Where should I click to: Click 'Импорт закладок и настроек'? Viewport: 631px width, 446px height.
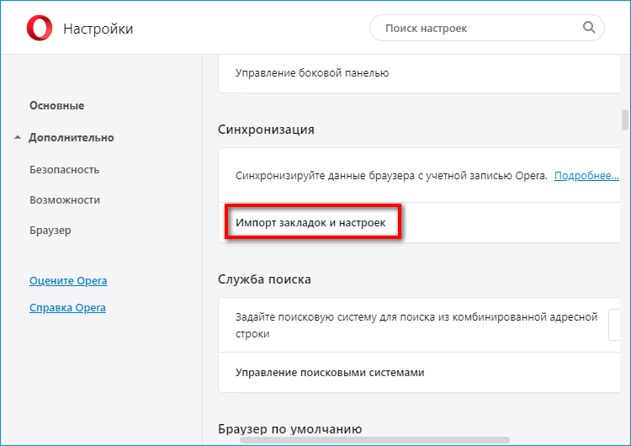310,224
